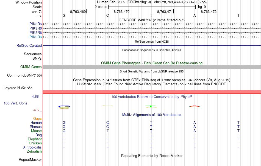Click the red A conservation logo
261x166 pixels.
195,106
